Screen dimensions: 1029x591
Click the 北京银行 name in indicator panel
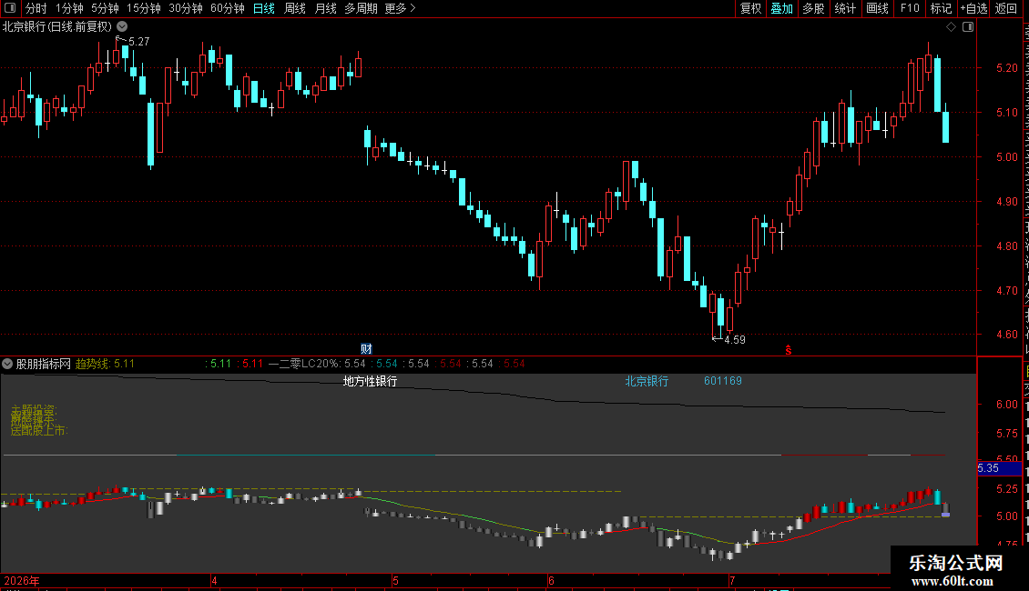click(647, 381)
